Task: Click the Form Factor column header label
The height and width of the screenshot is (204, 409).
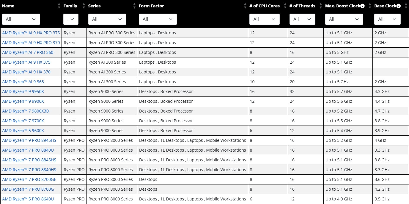Action: (x=151, y=6)
